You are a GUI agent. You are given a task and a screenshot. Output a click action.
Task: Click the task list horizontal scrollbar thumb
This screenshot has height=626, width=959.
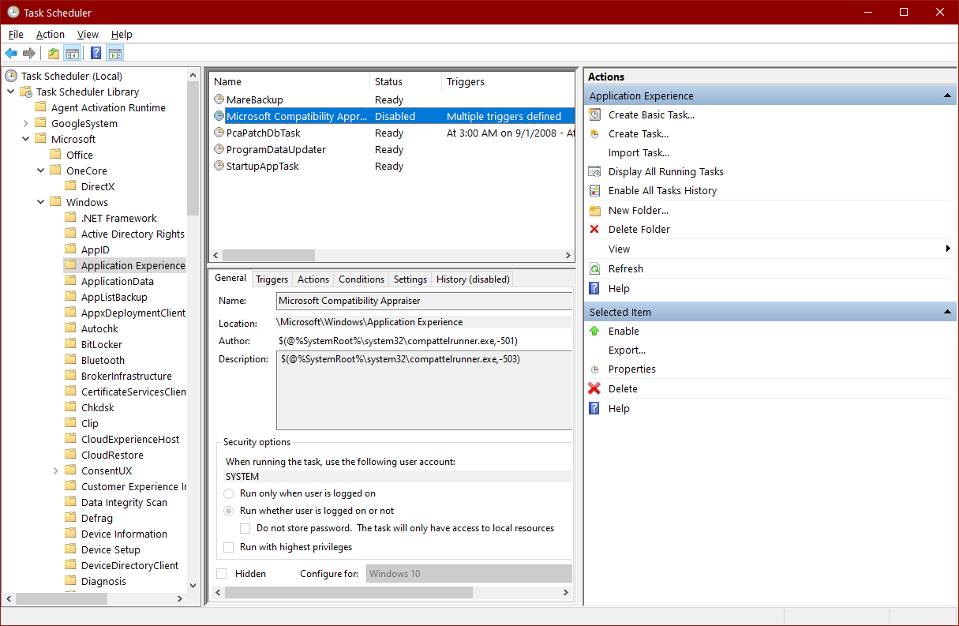click(268, 256)
